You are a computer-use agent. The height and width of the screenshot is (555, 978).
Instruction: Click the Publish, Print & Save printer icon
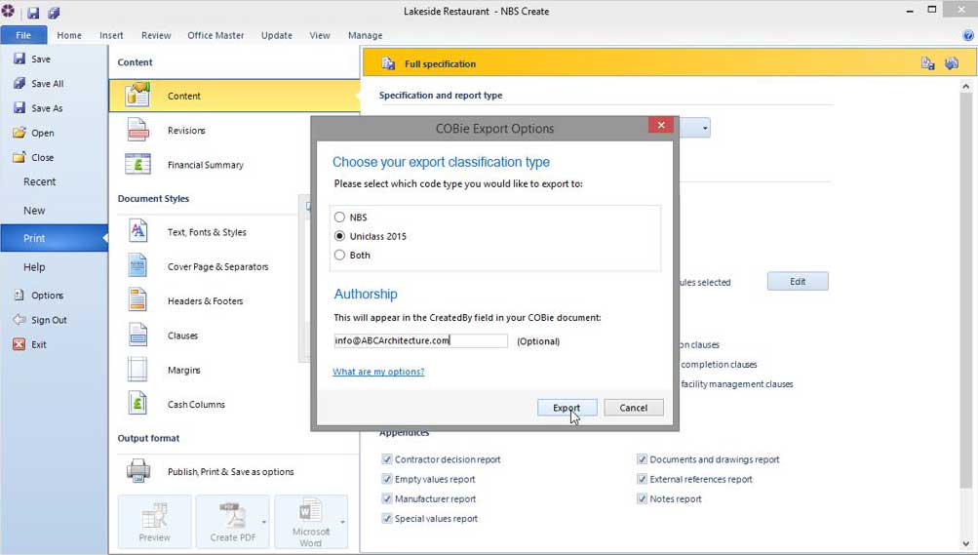137,471
